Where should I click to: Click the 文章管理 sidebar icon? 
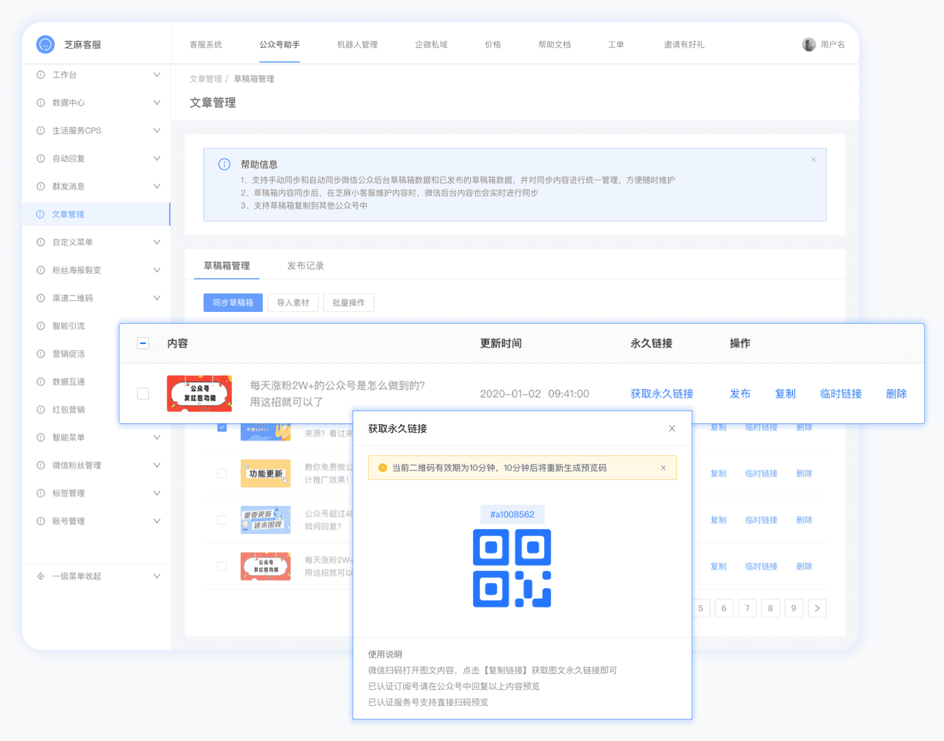pos(41,214)
